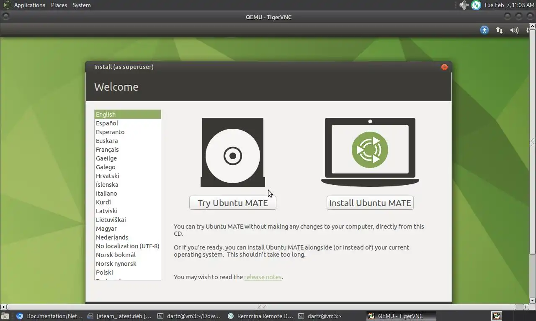The image size is (536, 321).
Task: Click the VNC viewer vertical scrollbar down arrow
Action: pyautogui.click(x=533, y=301)
